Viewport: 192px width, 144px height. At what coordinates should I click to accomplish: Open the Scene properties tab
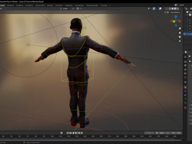pos(185,73)
